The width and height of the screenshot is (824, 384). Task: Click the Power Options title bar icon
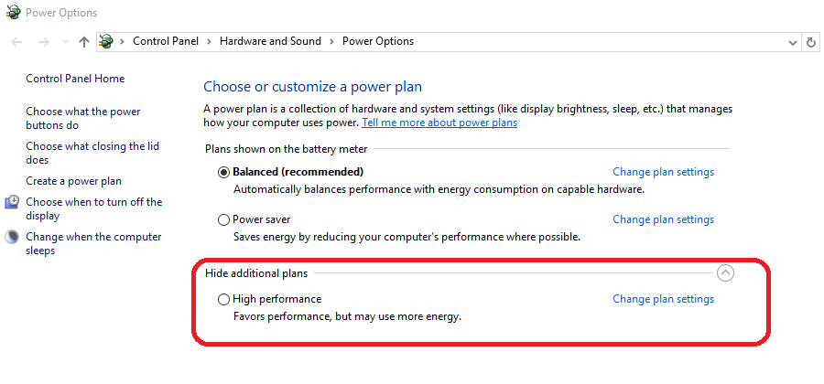(x=13, y=12)
